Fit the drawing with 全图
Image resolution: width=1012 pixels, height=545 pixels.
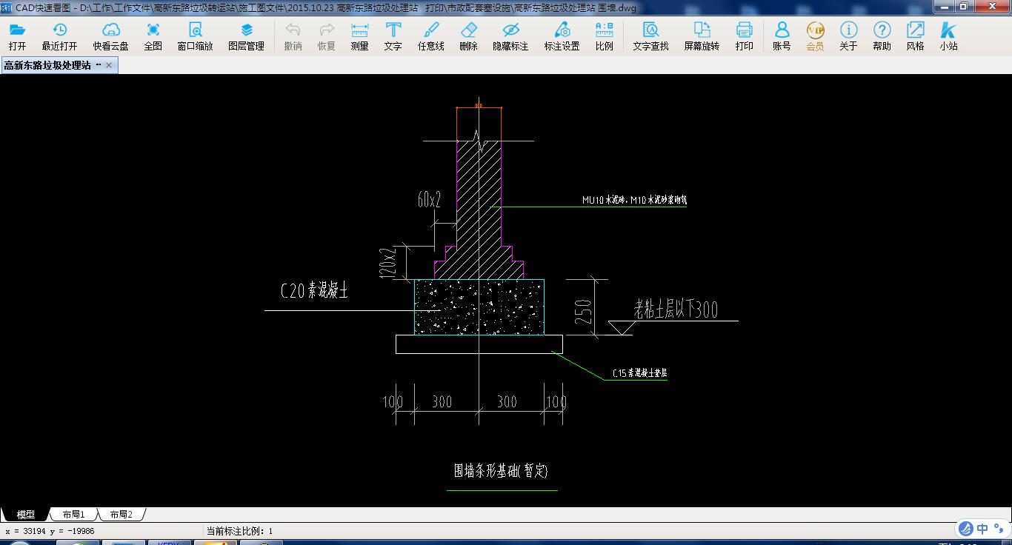pyautogui.click(x=153, y=36)
